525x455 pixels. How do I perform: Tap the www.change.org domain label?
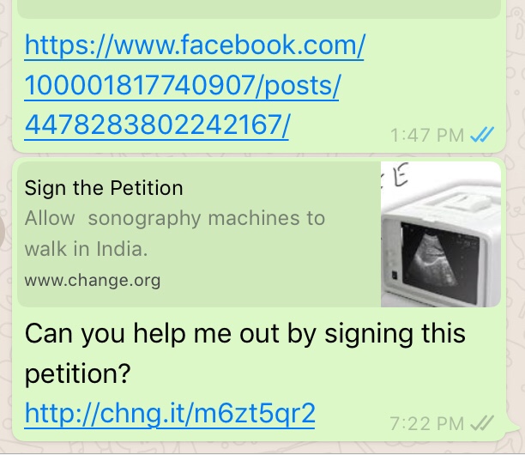(93, 281)
